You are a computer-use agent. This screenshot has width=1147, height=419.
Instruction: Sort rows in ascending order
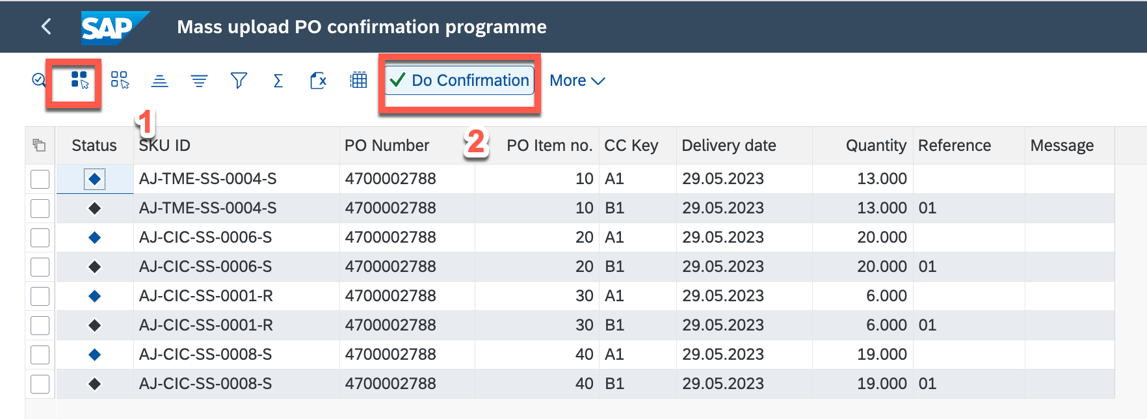159,81
